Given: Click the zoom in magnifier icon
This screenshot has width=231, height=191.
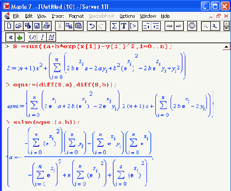Looking at the screenshot, I should pyautogui.click(x=215, y=26).
